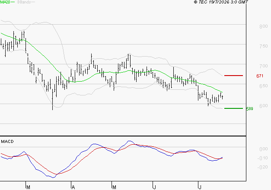Click the MACD -010 axis label
The width and height of the screenshot is (271, 190).
pos(262,158)
